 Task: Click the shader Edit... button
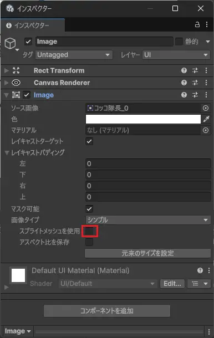pos(172,284)
